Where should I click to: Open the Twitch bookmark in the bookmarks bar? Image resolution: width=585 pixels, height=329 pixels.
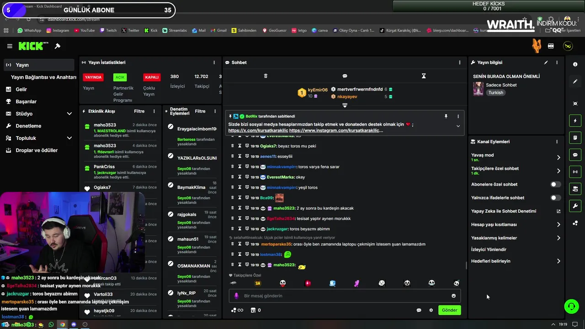point(108,31)
